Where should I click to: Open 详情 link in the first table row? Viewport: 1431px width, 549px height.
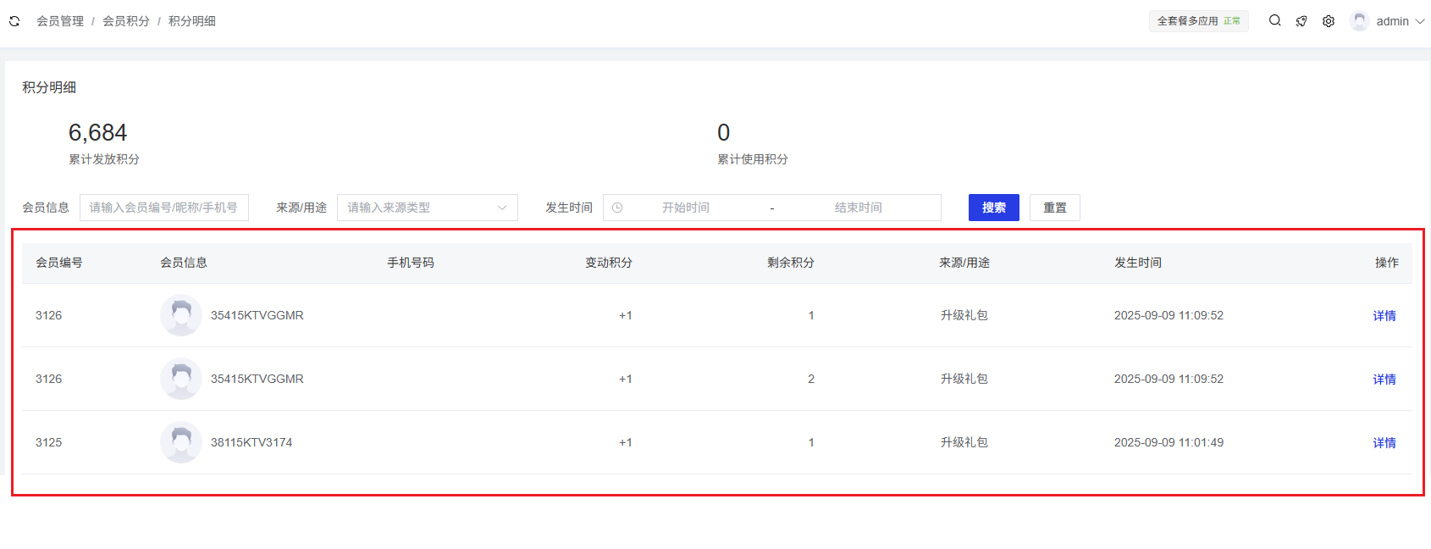[x=1384, y=316]
